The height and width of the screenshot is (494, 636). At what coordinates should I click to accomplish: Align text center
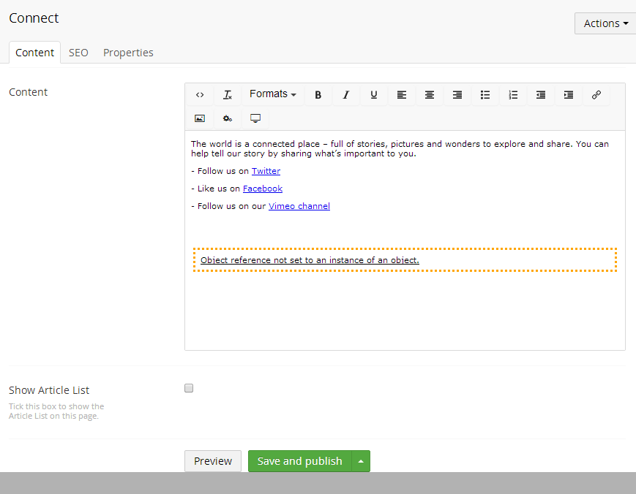click(430, 95)
